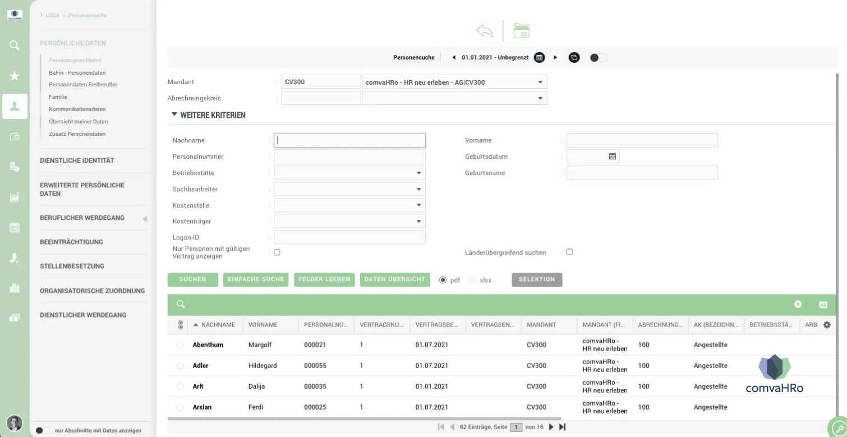Open table column settings gear icon
The width and height of the screenshot is (847, 437).
click(826, 325)
